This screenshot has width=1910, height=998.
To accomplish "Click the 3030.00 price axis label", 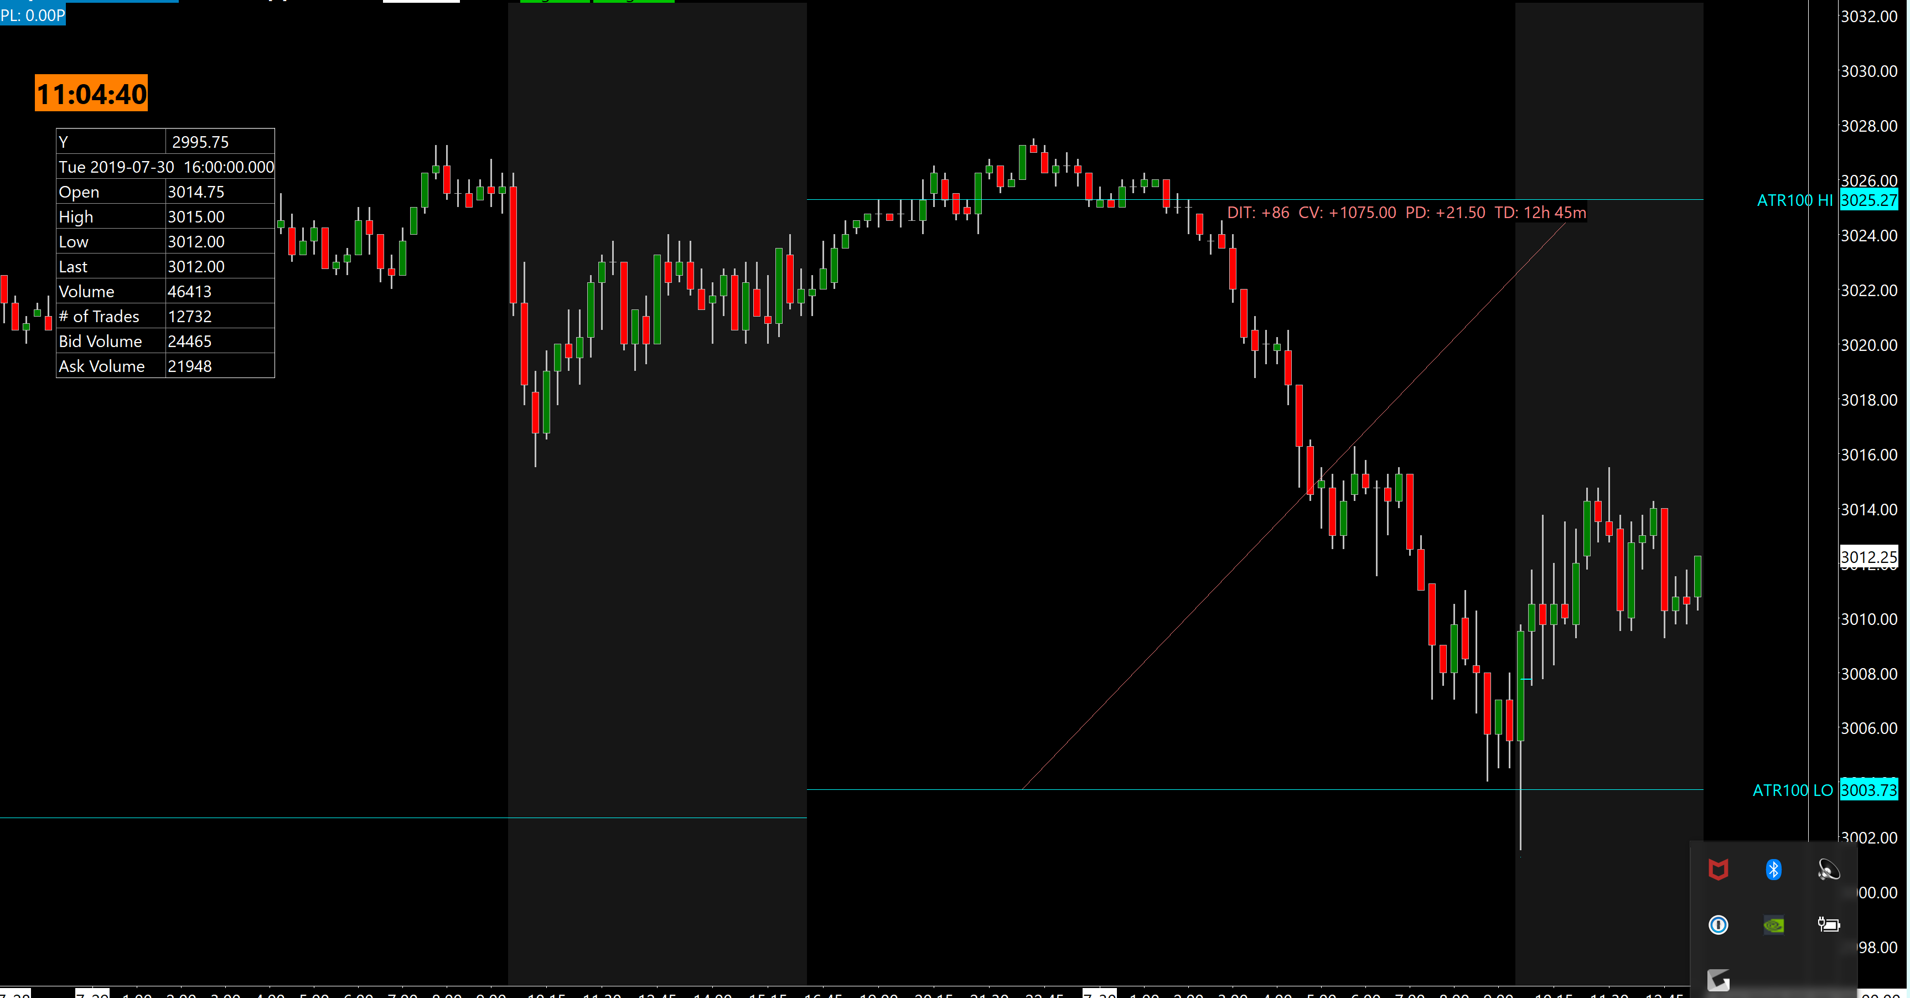I will click(1868, 71).
